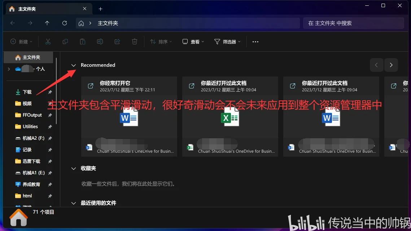Screen dimensions: 411x231
Task: Open Word document card 你经常打开它
Action: 129,117
